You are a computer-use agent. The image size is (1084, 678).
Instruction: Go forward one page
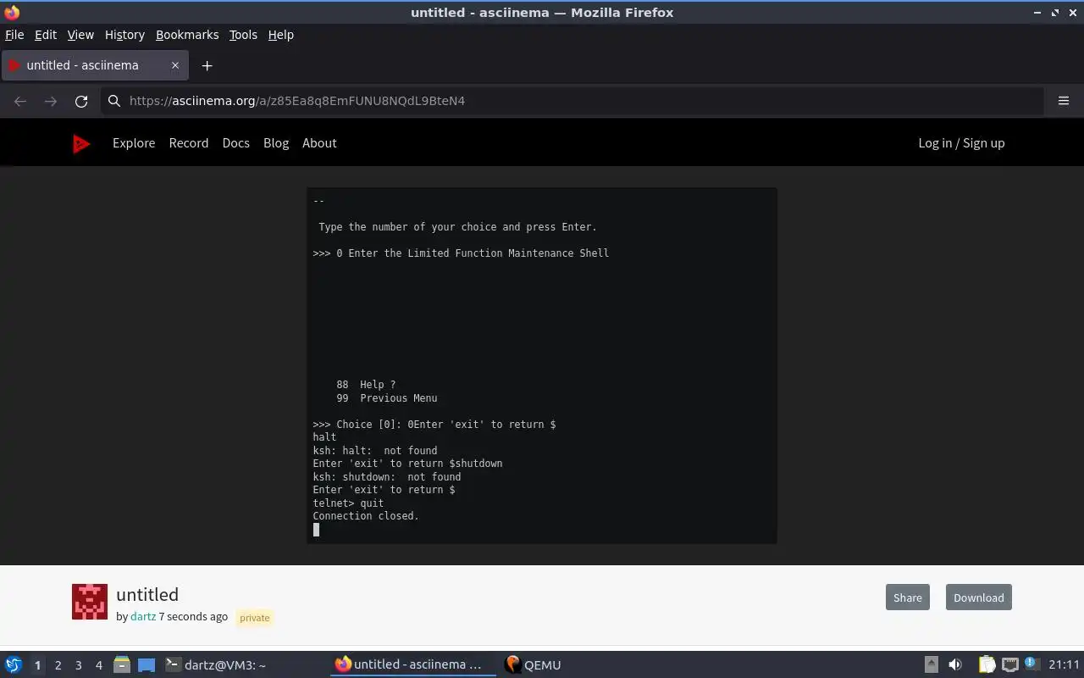(51, 101)
